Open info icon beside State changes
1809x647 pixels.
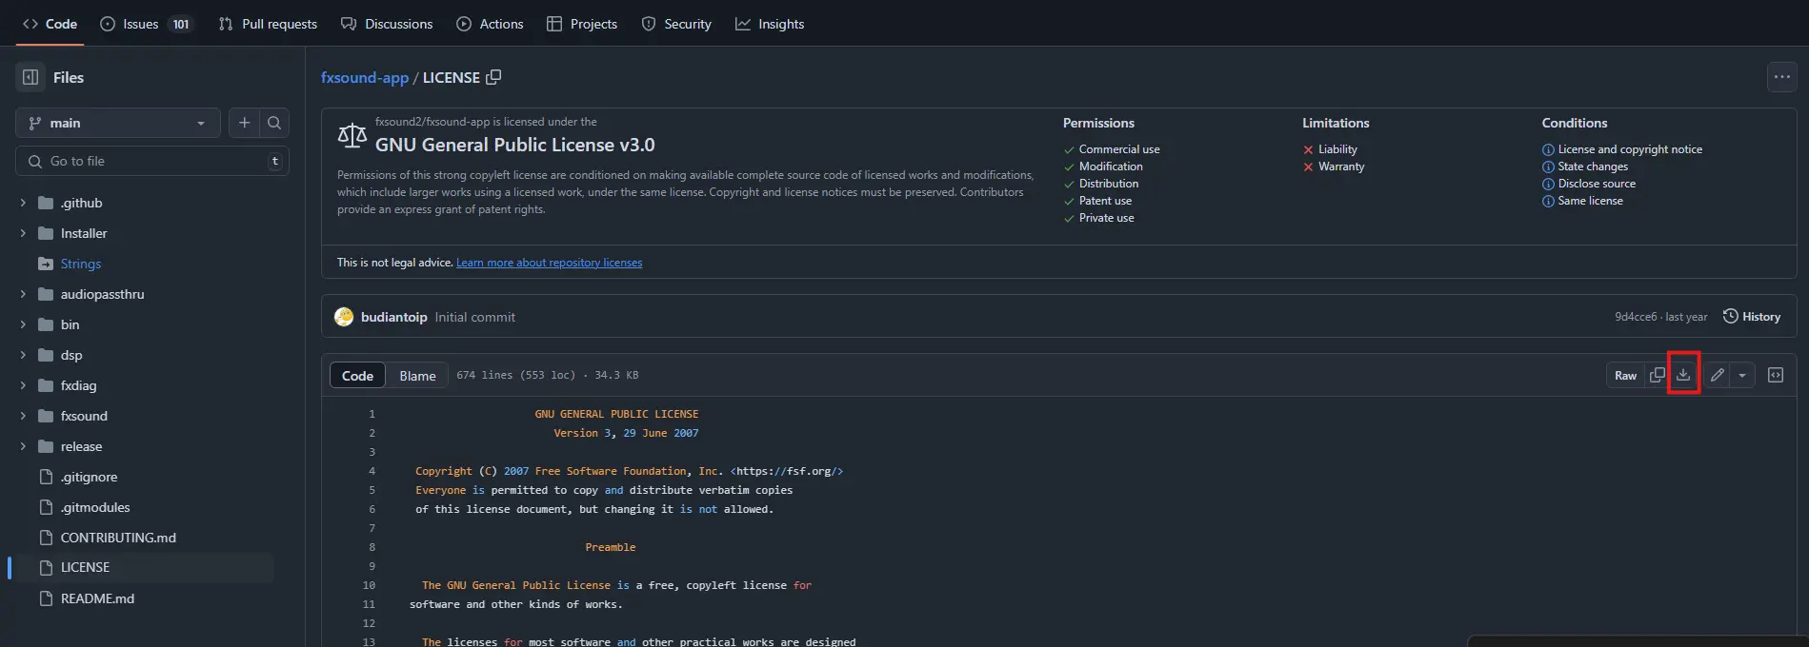click(1548, 167)
